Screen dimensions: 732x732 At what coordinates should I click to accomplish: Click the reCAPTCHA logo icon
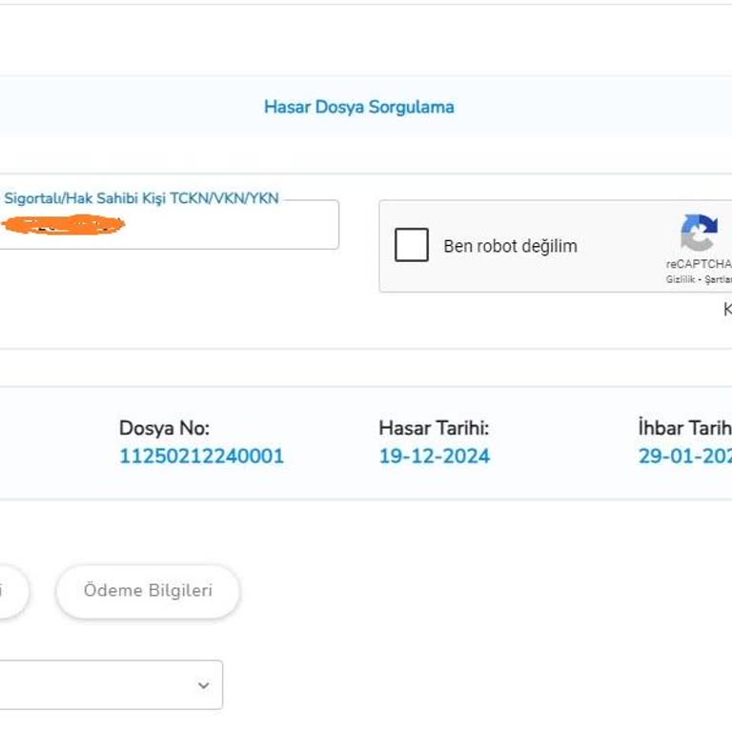pyautogui.click(x=699, y=233)
